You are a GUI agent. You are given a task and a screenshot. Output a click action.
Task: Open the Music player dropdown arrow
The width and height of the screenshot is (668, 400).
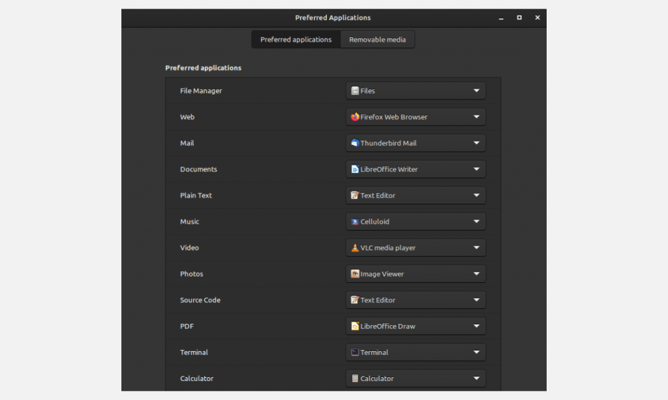(x=476, y=221)
